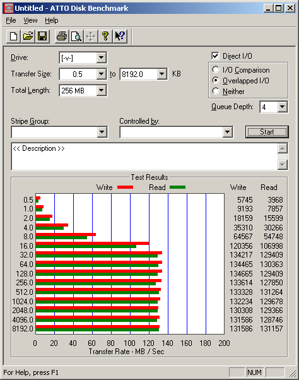Open the Help menu

52,20
